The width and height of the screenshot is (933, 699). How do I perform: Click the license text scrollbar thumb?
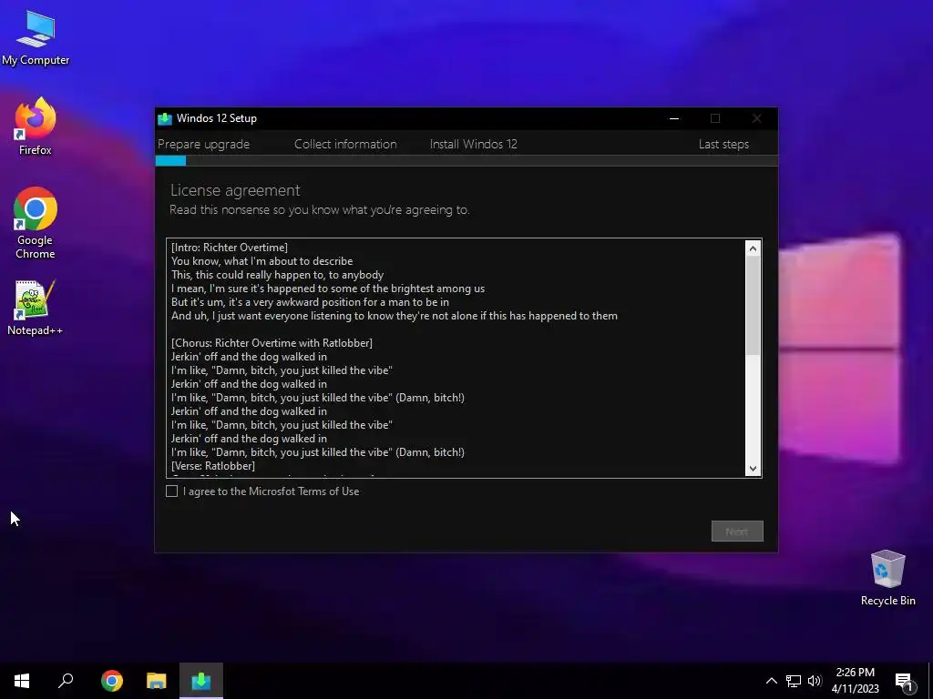(753, 306)
